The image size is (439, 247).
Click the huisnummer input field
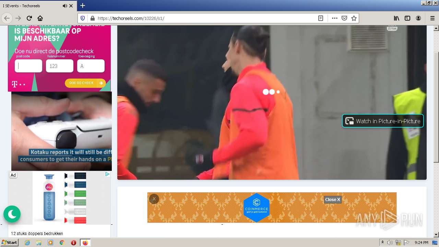[x=60, y=66]
